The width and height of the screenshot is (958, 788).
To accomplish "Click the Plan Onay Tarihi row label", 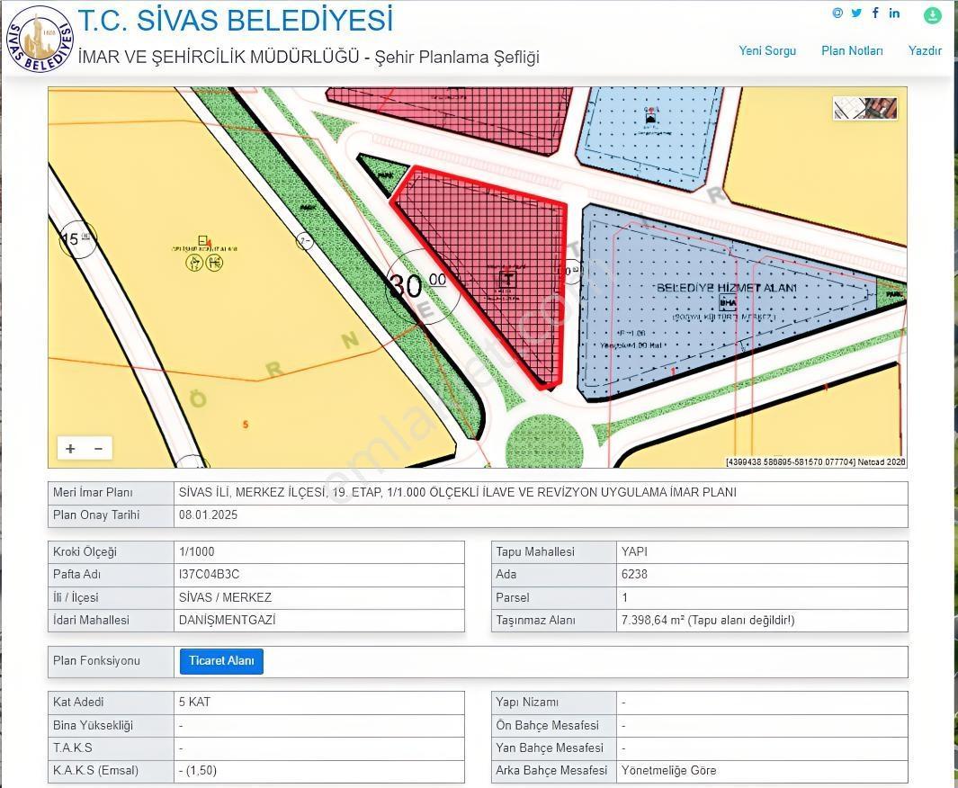I will [x=96, y=515].
